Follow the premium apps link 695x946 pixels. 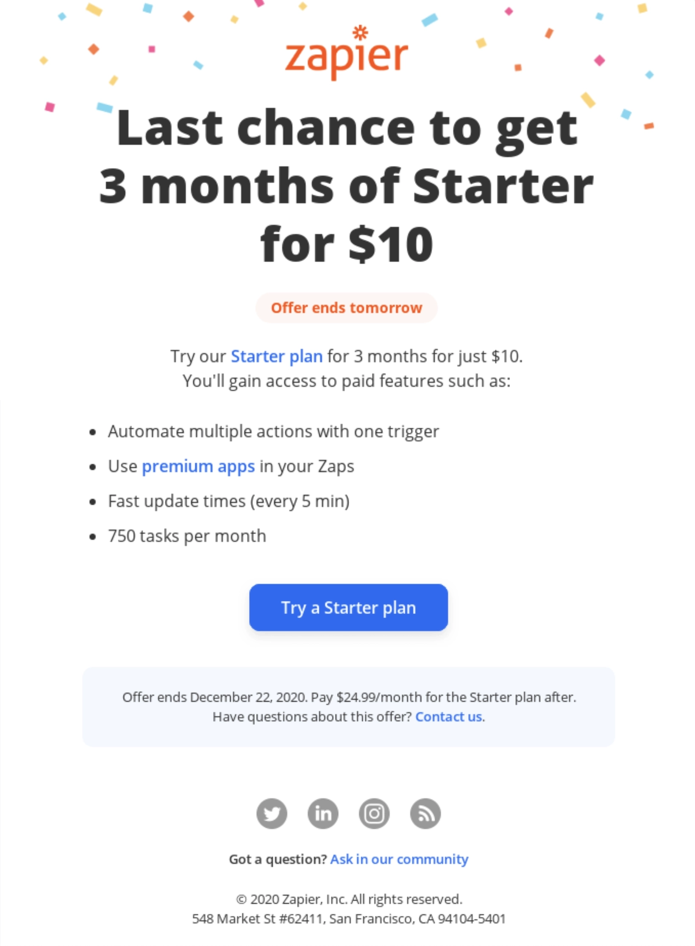point(198,466)
